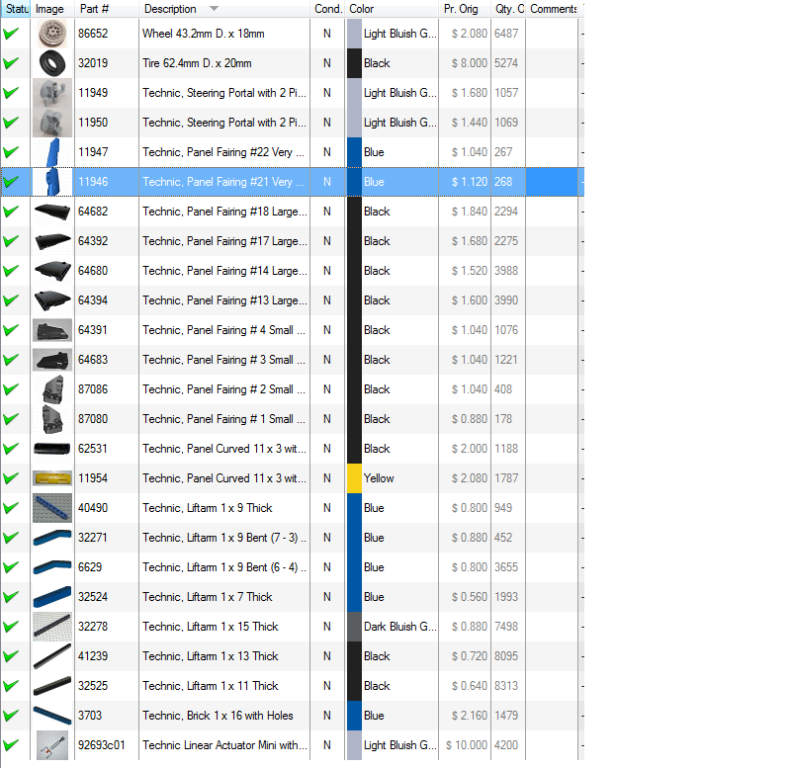The width and height of the screenshot is (791, 768).
Task: Click the Dark Bluish Gray swatch for 32278
Action: coord(355,627)
